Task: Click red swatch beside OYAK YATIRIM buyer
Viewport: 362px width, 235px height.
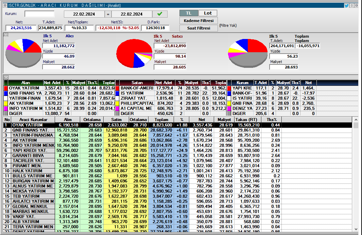Action: [x=6, y=88]
